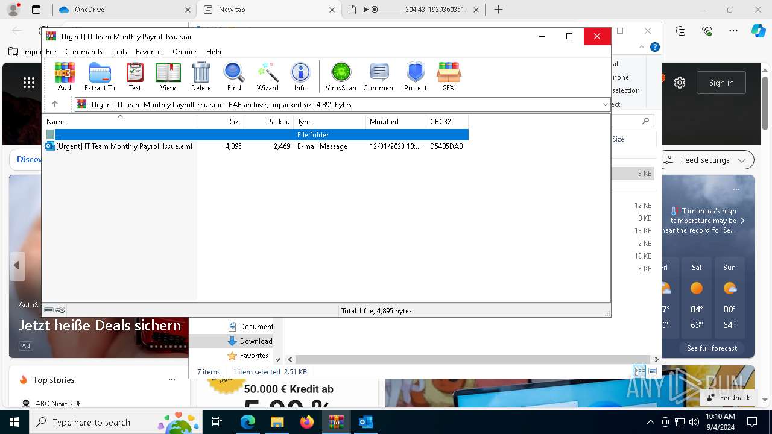Sort by Packed column header
The image size is (772, 434).
[x=270, y=122]
